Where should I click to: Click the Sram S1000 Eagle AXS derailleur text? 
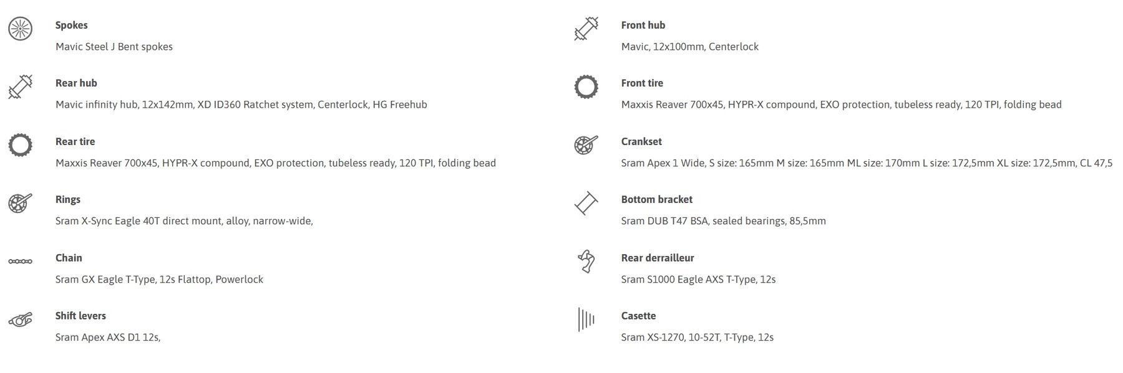tap(698, 280)
